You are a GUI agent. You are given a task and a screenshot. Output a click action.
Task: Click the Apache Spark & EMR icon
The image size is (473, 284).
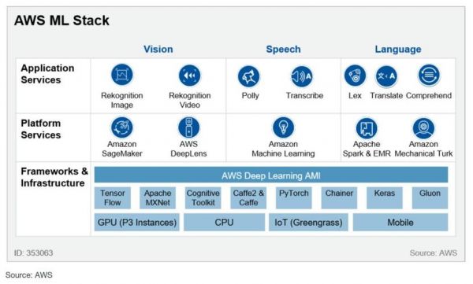click(367, 128)
